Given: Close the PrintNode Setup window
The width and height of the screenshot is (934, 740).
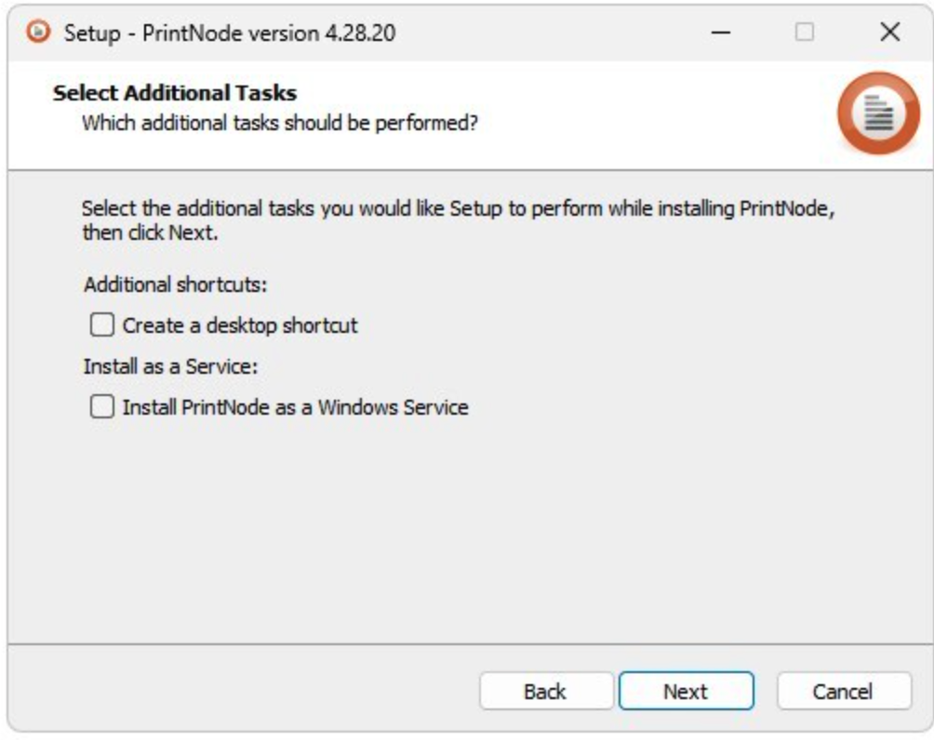Looking at the screenshot, I should tap(889, 33).
